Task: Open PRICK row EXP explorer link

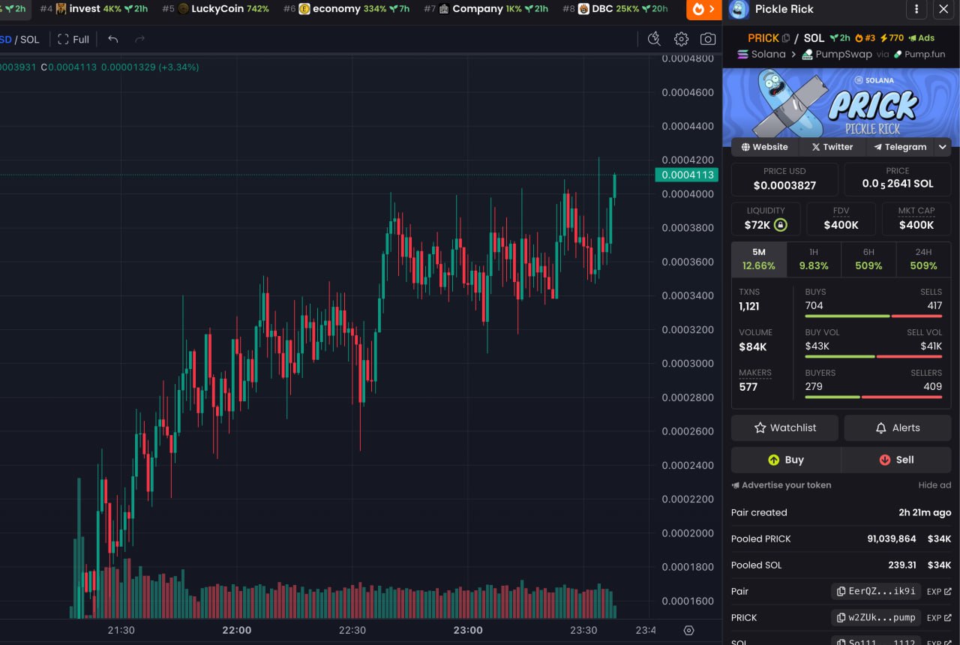Action: coord(939,617)
